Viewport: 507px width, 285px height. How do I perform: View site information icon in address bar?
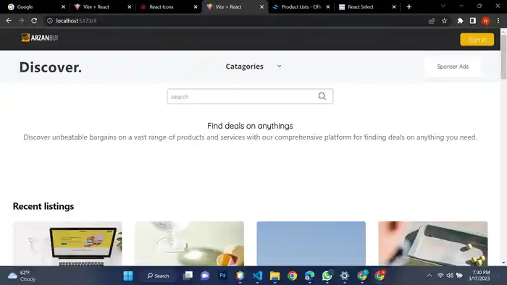(50, 21)
